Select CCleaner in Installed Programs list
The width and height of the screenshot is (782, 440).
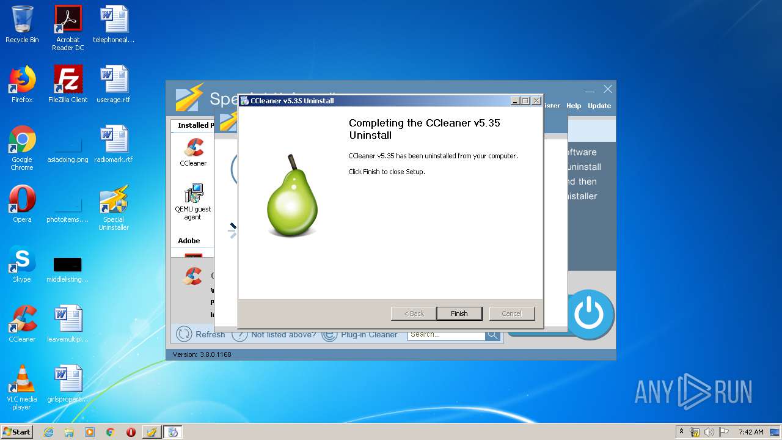point(193,152)
